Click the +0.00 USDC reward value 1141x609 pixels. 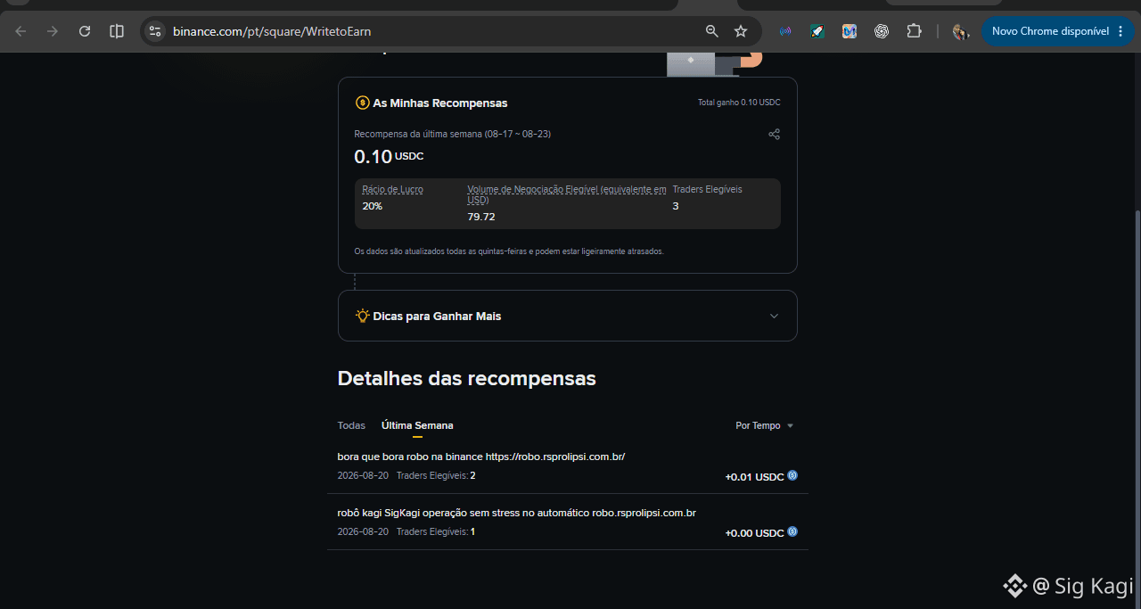(754, 533)
